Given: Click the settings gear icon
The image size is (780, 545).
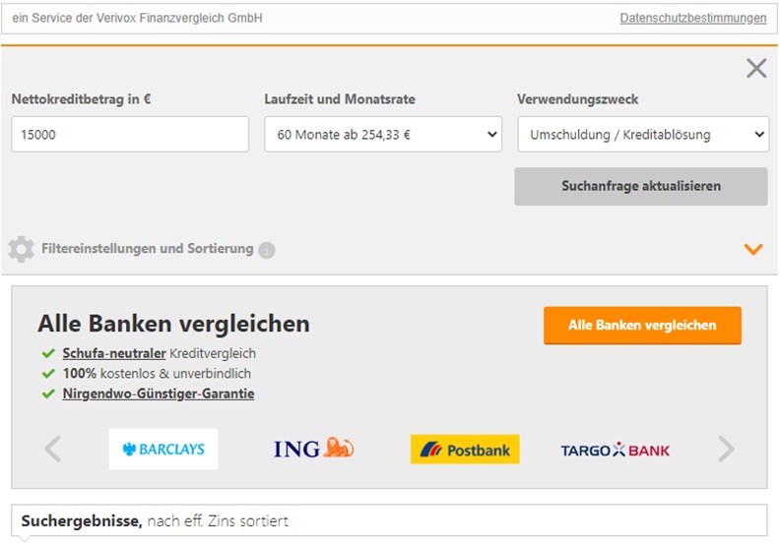Looking at the screenshot, I should 21,249.
